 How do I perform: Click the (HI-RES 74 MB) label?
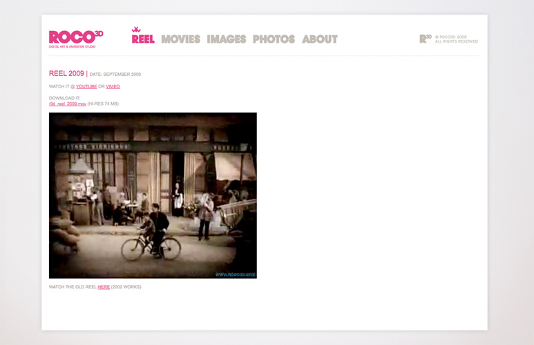[x=103, y=103]
